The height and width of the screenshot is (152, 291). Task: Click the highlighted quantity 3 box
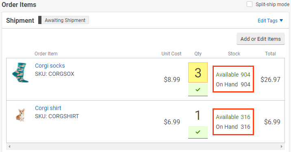[x=198, y=73]
